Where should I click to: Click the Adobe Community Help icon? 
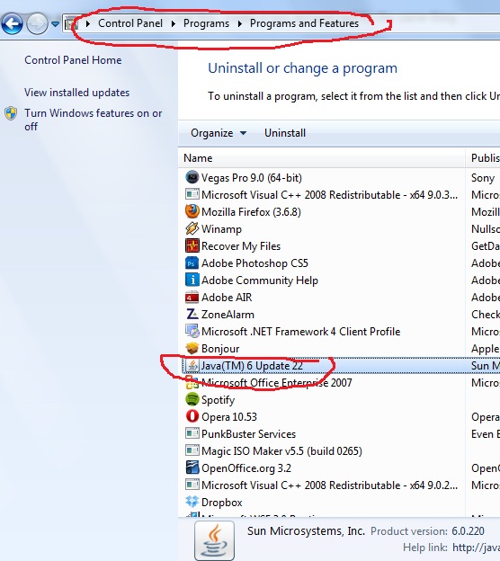coord(192,280)
